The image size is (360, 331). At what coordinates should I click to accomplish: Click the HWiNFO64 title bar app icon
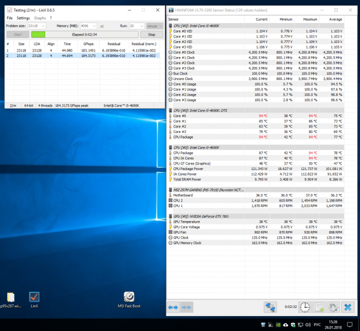[171, 10]
